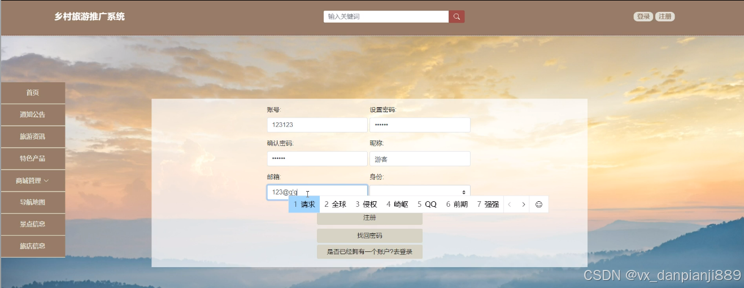Screen dimensions: 744x288
Task: Open 旅店信息 in the sidebar
Action: click(33, 246)
